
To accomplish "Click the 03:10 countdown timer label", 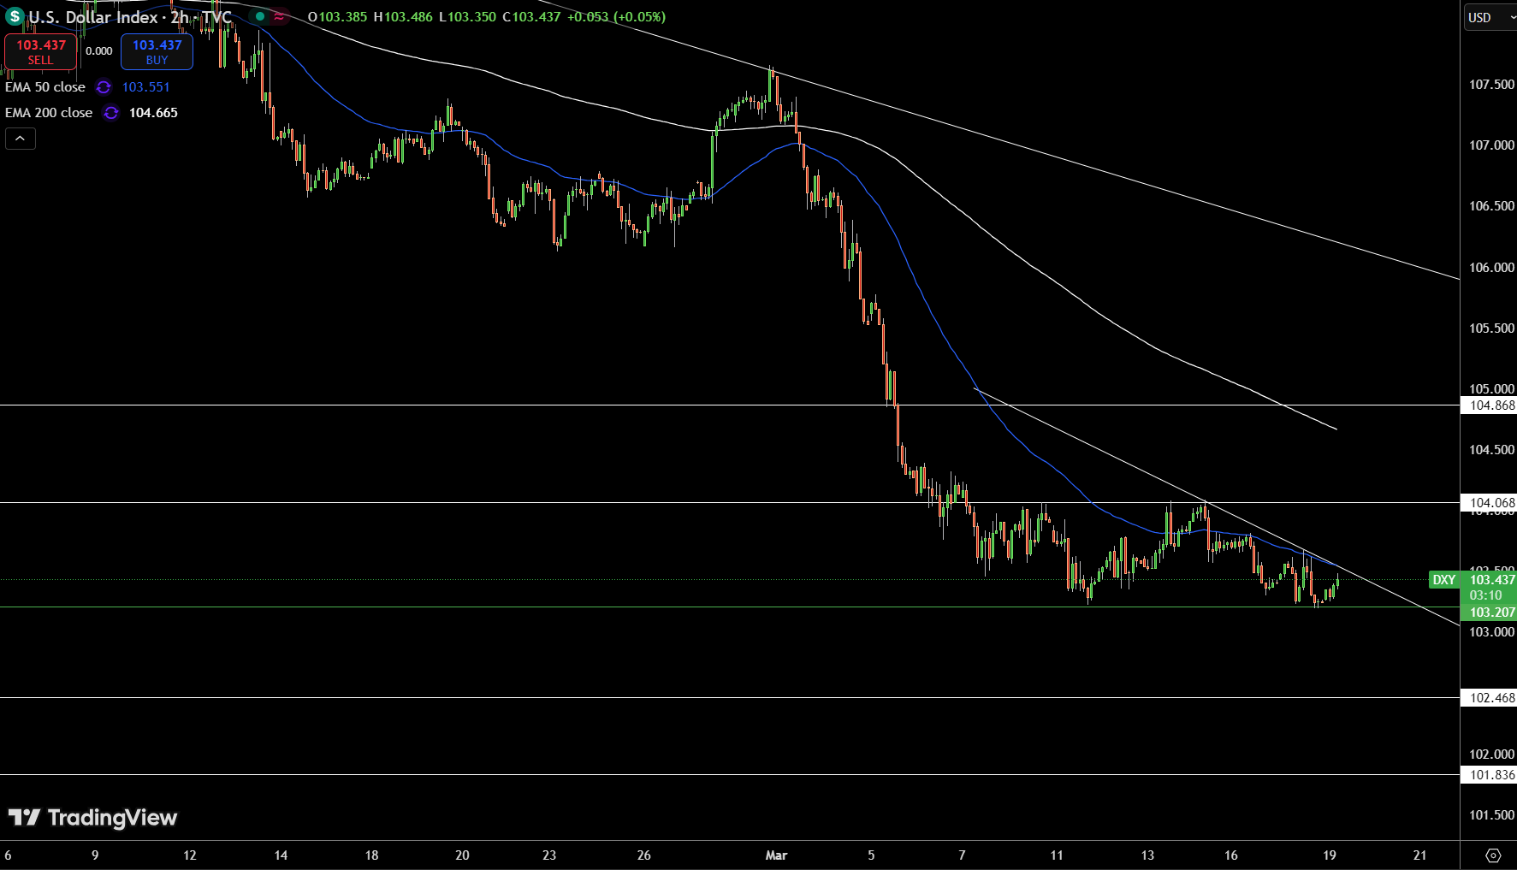I will (x=1485, y=595).
